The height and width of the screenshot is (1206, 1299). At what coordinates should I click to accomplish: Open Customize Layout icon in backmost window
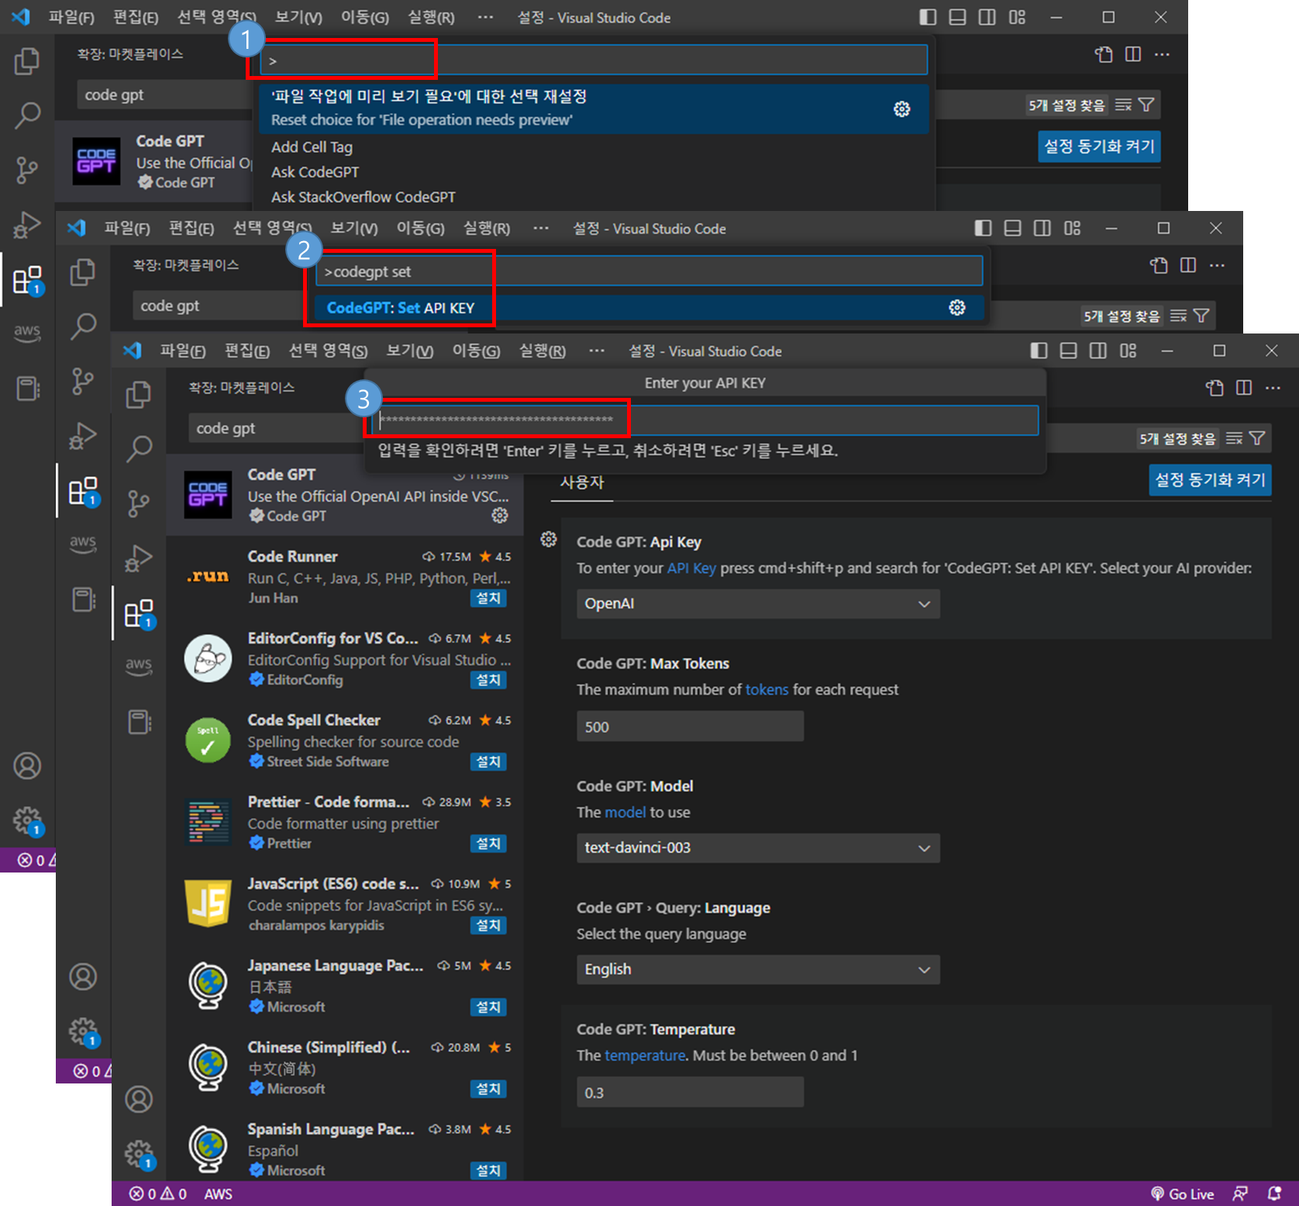[1017, 17]
